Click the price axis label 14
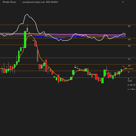136x136 pixels. pos(129,39)
